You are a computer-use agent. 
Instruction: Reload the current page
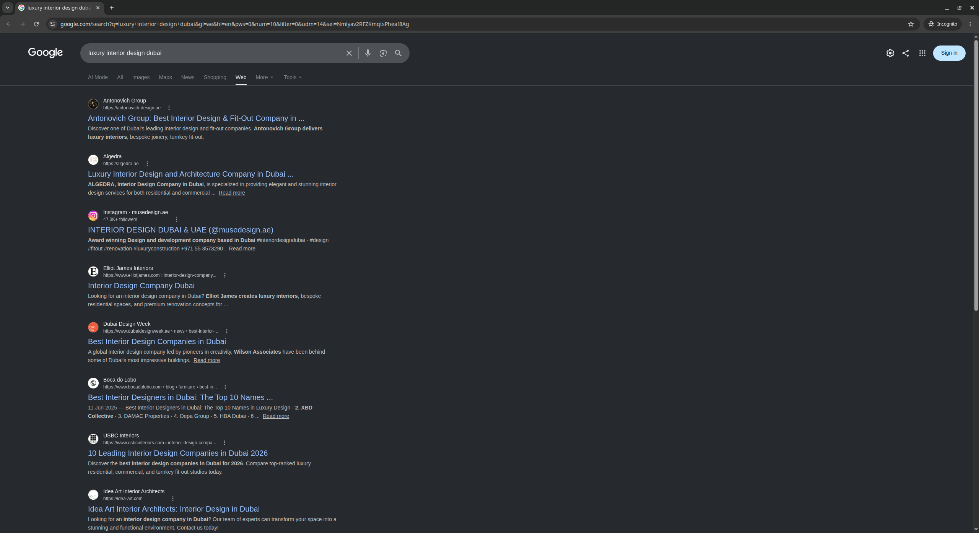(x=36, y=24)
